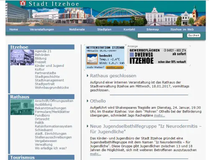This screenshot has width=209, height=160.
Task: Open the Agenda 21 link
Action: 43,51
